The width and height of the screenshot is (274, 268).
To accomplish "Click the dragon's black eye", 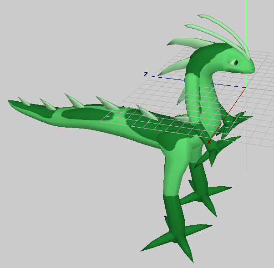I will (235, 62).
